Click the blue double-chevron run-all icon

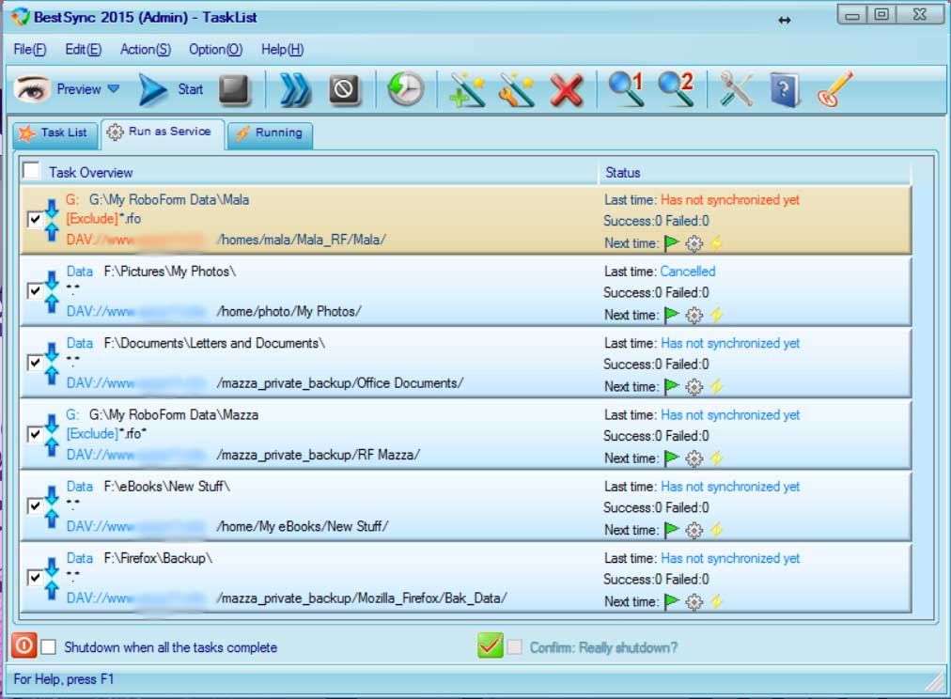(x=295, y=90)
